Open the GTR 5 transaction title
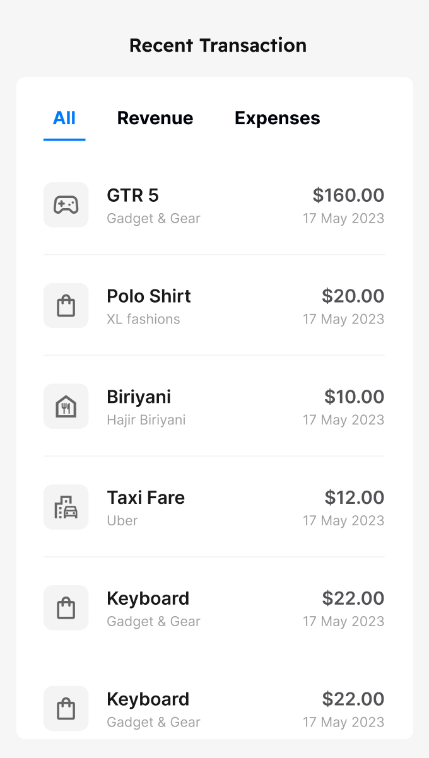Image resolution: width=429 pixels, height=758 pixels. [132, 195]
